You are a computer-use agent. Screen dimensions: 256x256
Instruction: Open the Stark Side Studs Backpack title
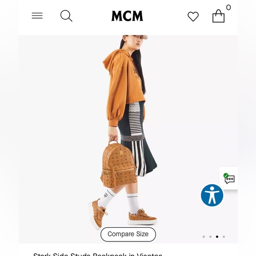[x=98, y=254]
